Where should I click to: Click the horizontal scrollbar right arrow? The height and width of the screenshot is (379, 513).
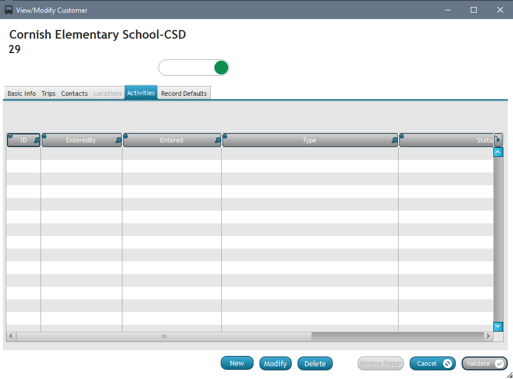pos(488,336)
